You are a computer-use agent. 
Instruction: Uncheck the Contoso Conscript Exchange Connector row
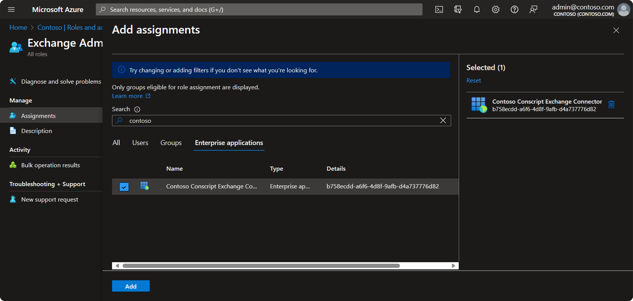124,186
